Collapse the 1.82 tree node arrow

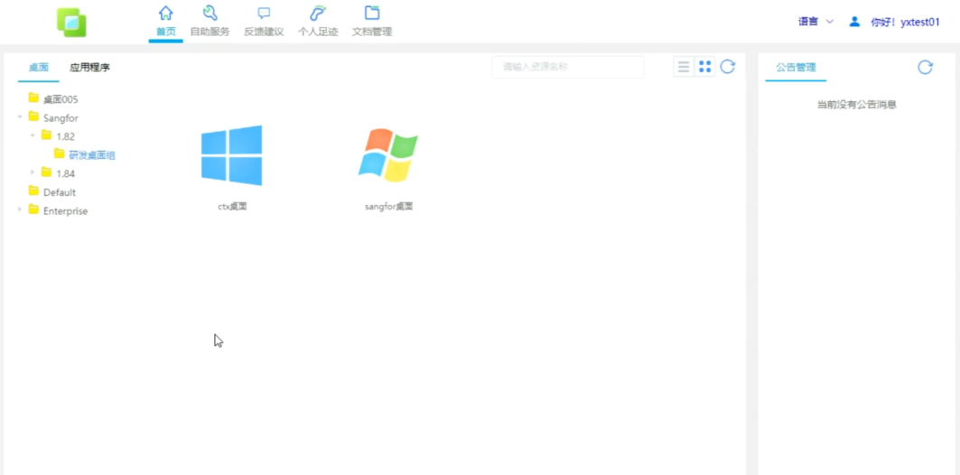pos(33,135)
